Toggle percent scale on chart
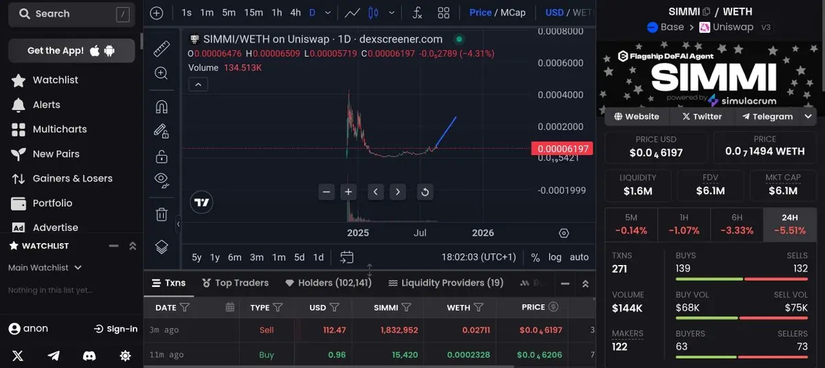The image size is (825, 368). click(x=536, y=257)
